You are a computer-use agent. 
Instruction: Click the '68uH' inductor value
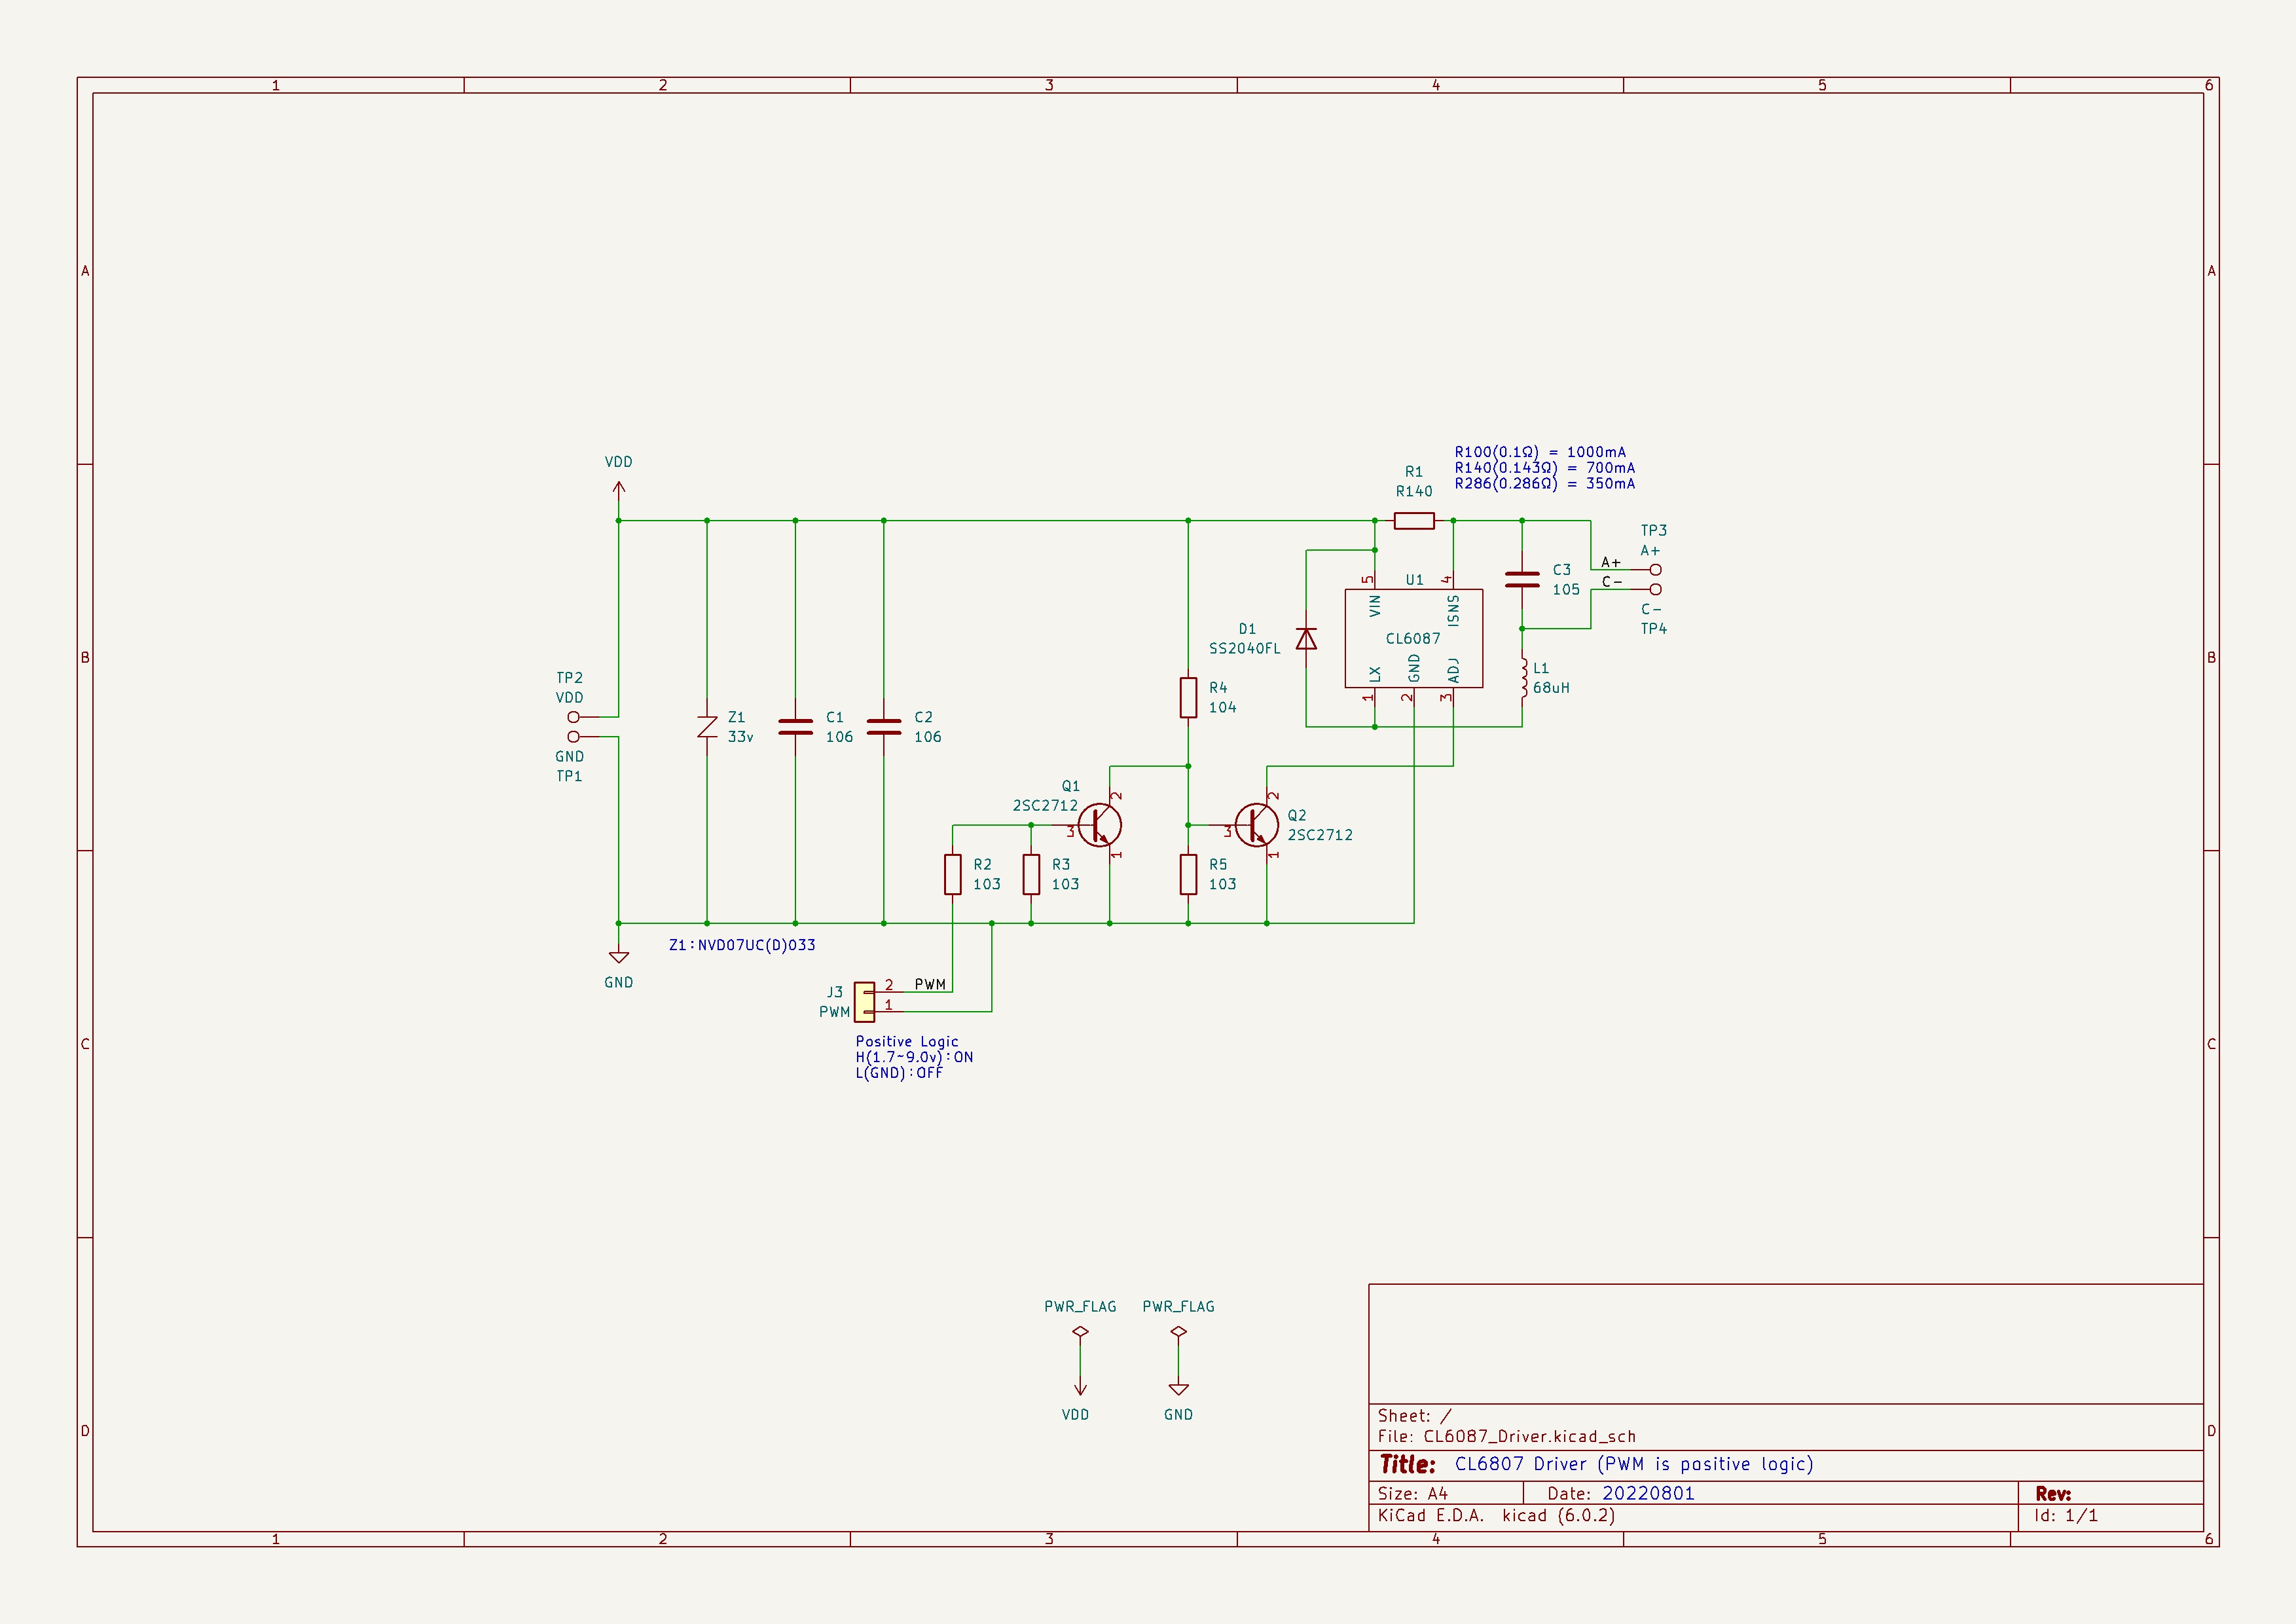coord(1551,688)
